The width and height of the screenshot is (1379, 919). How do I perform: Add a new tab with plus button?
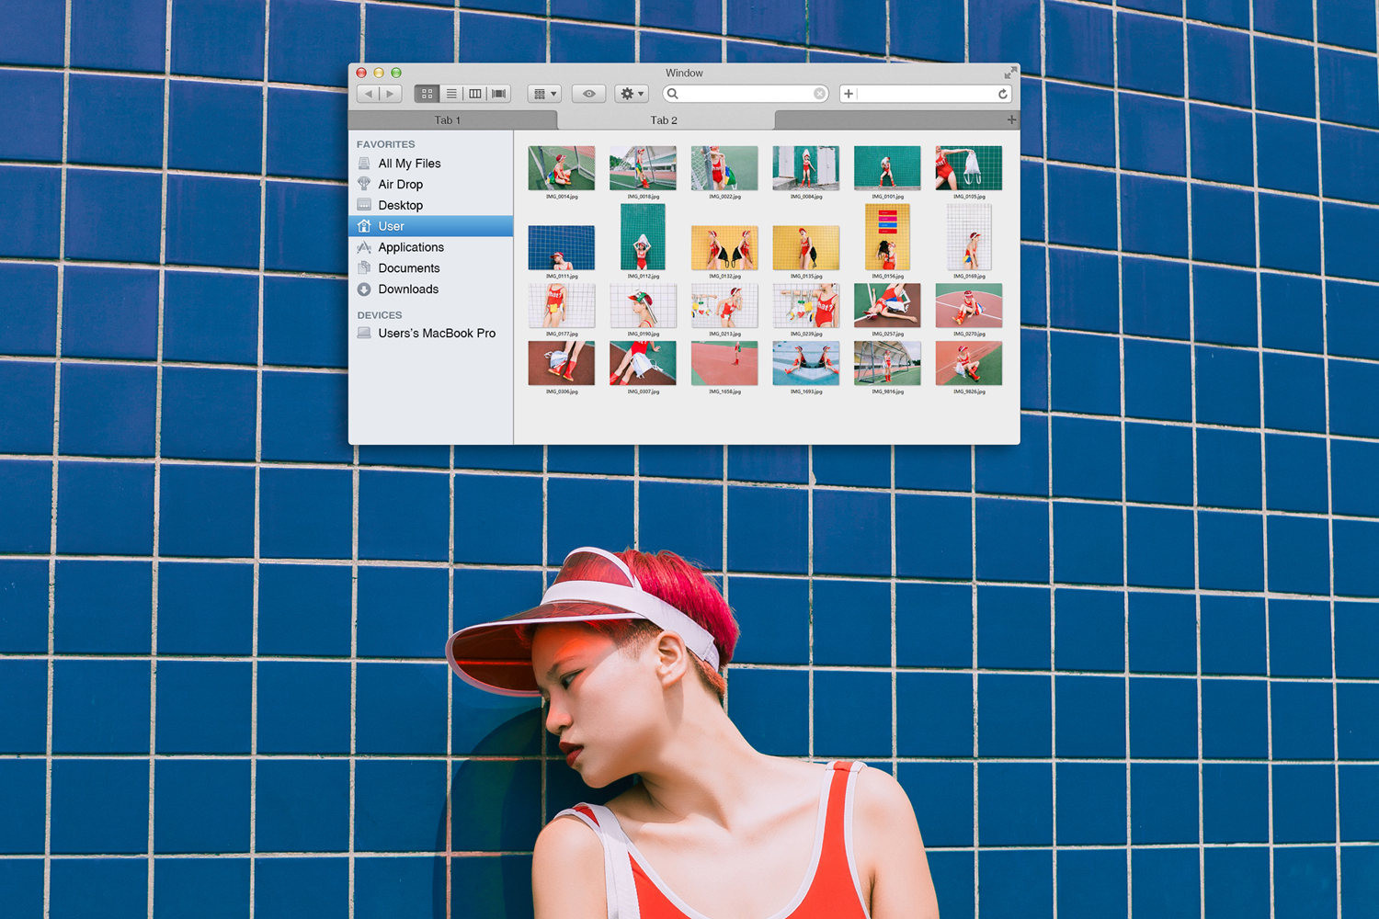point(1011,119)
